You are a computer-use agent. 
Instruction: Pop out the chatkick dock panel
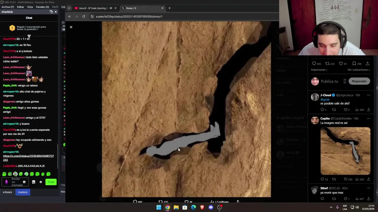click(51, 12)
